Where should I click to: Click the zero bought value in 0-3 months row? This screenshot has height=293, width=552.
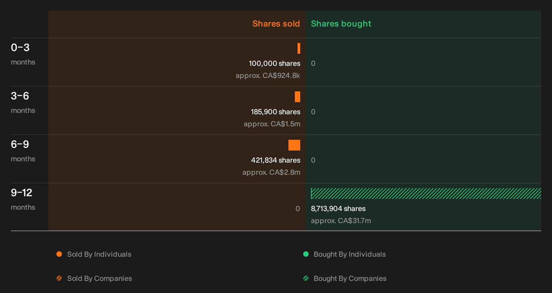point(313,64)
